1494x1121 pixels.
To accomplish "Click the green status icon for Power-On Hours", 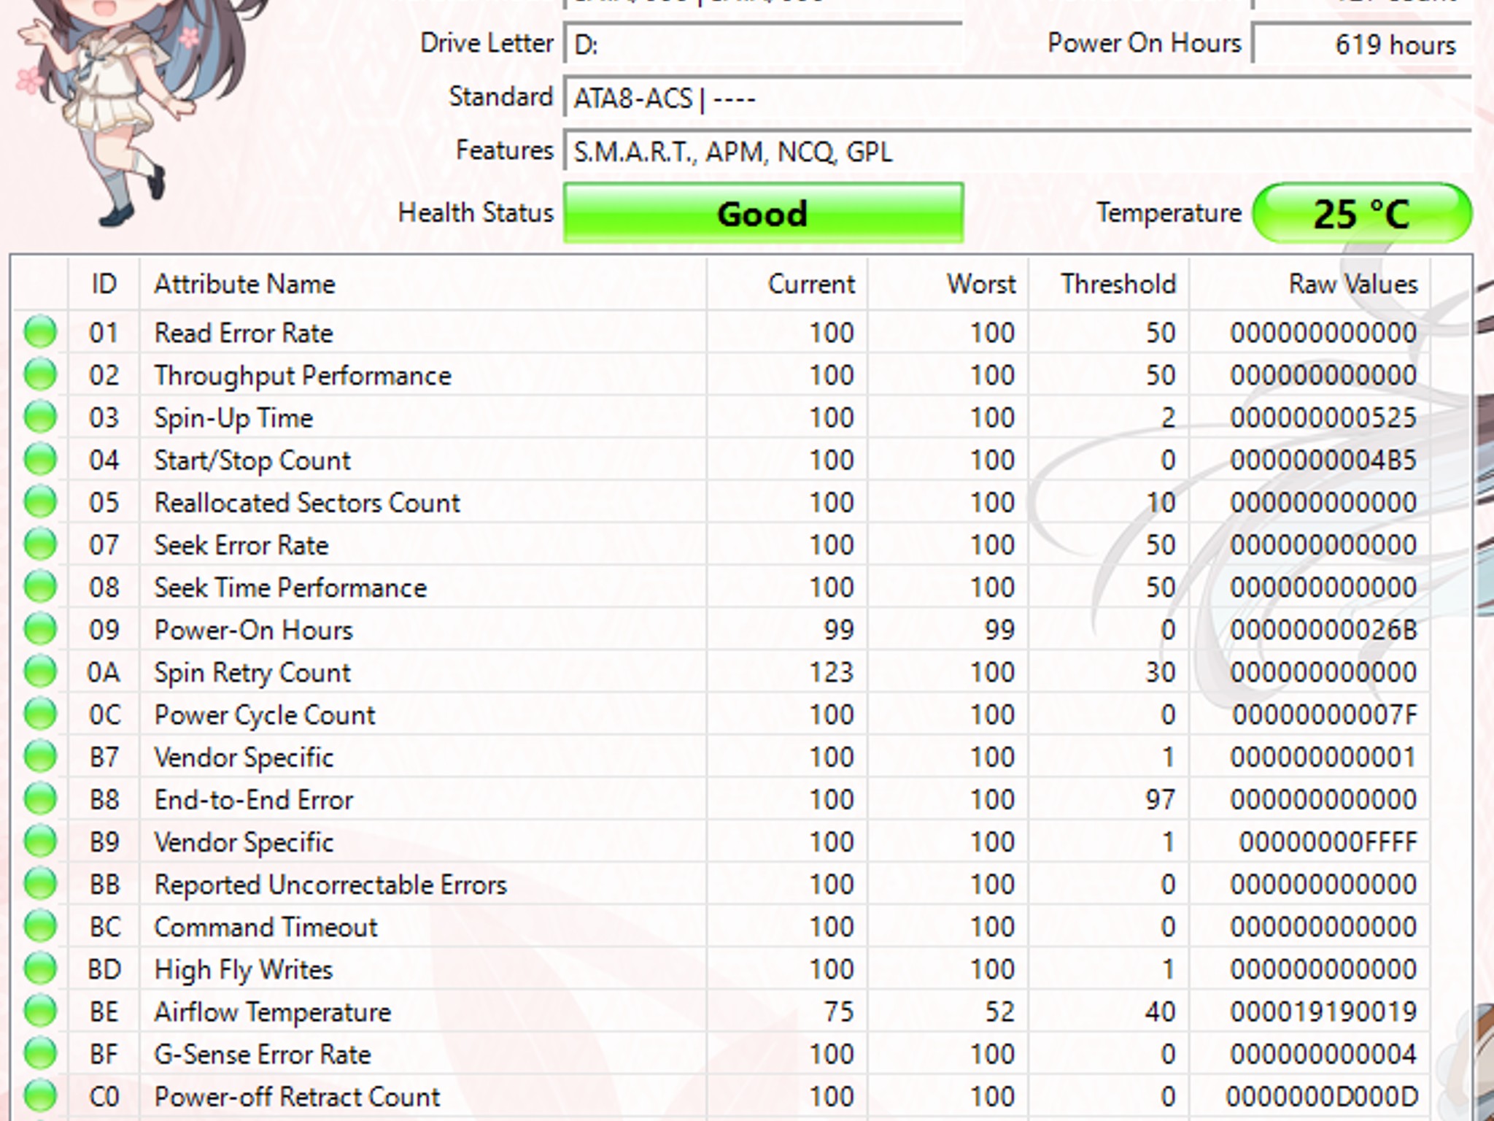I will point(40,629).
